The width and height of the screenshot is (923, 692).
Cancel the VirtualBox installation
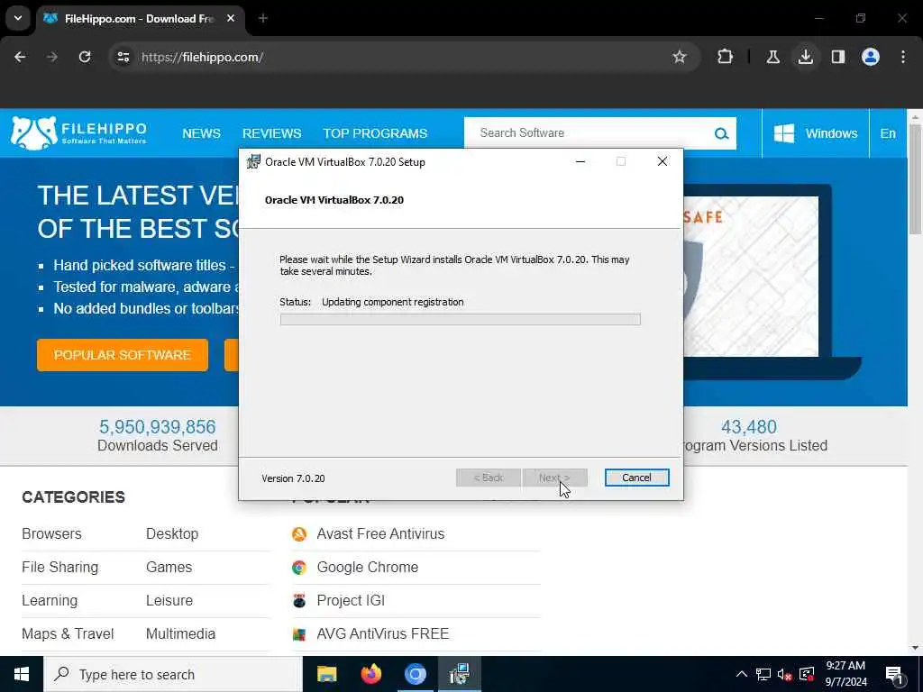click(636, 478)
